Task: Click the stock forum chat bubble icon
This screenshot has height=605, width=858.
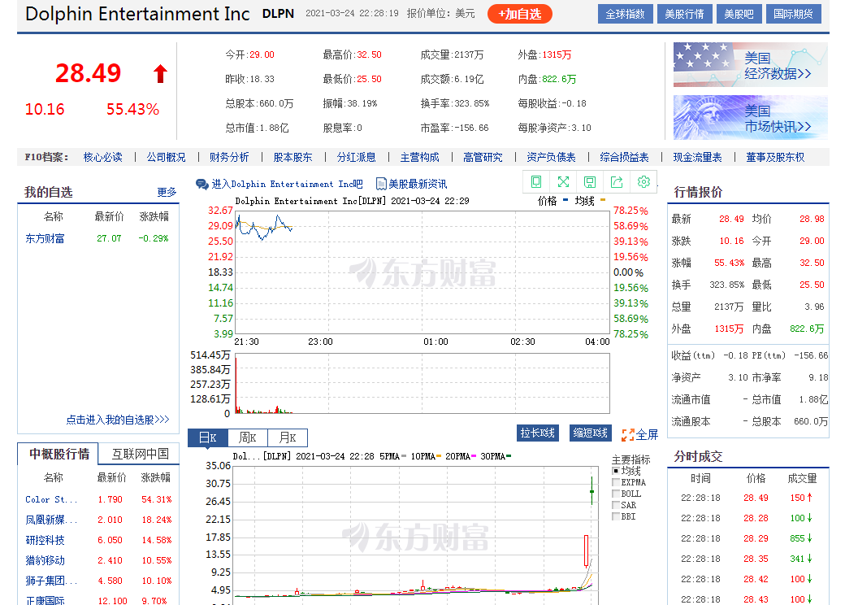Action: coord(202,184)
